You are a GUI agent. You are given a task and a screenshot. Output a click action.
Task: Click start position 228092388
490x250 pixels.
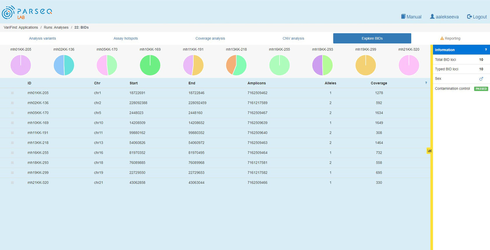coord(138,103)
